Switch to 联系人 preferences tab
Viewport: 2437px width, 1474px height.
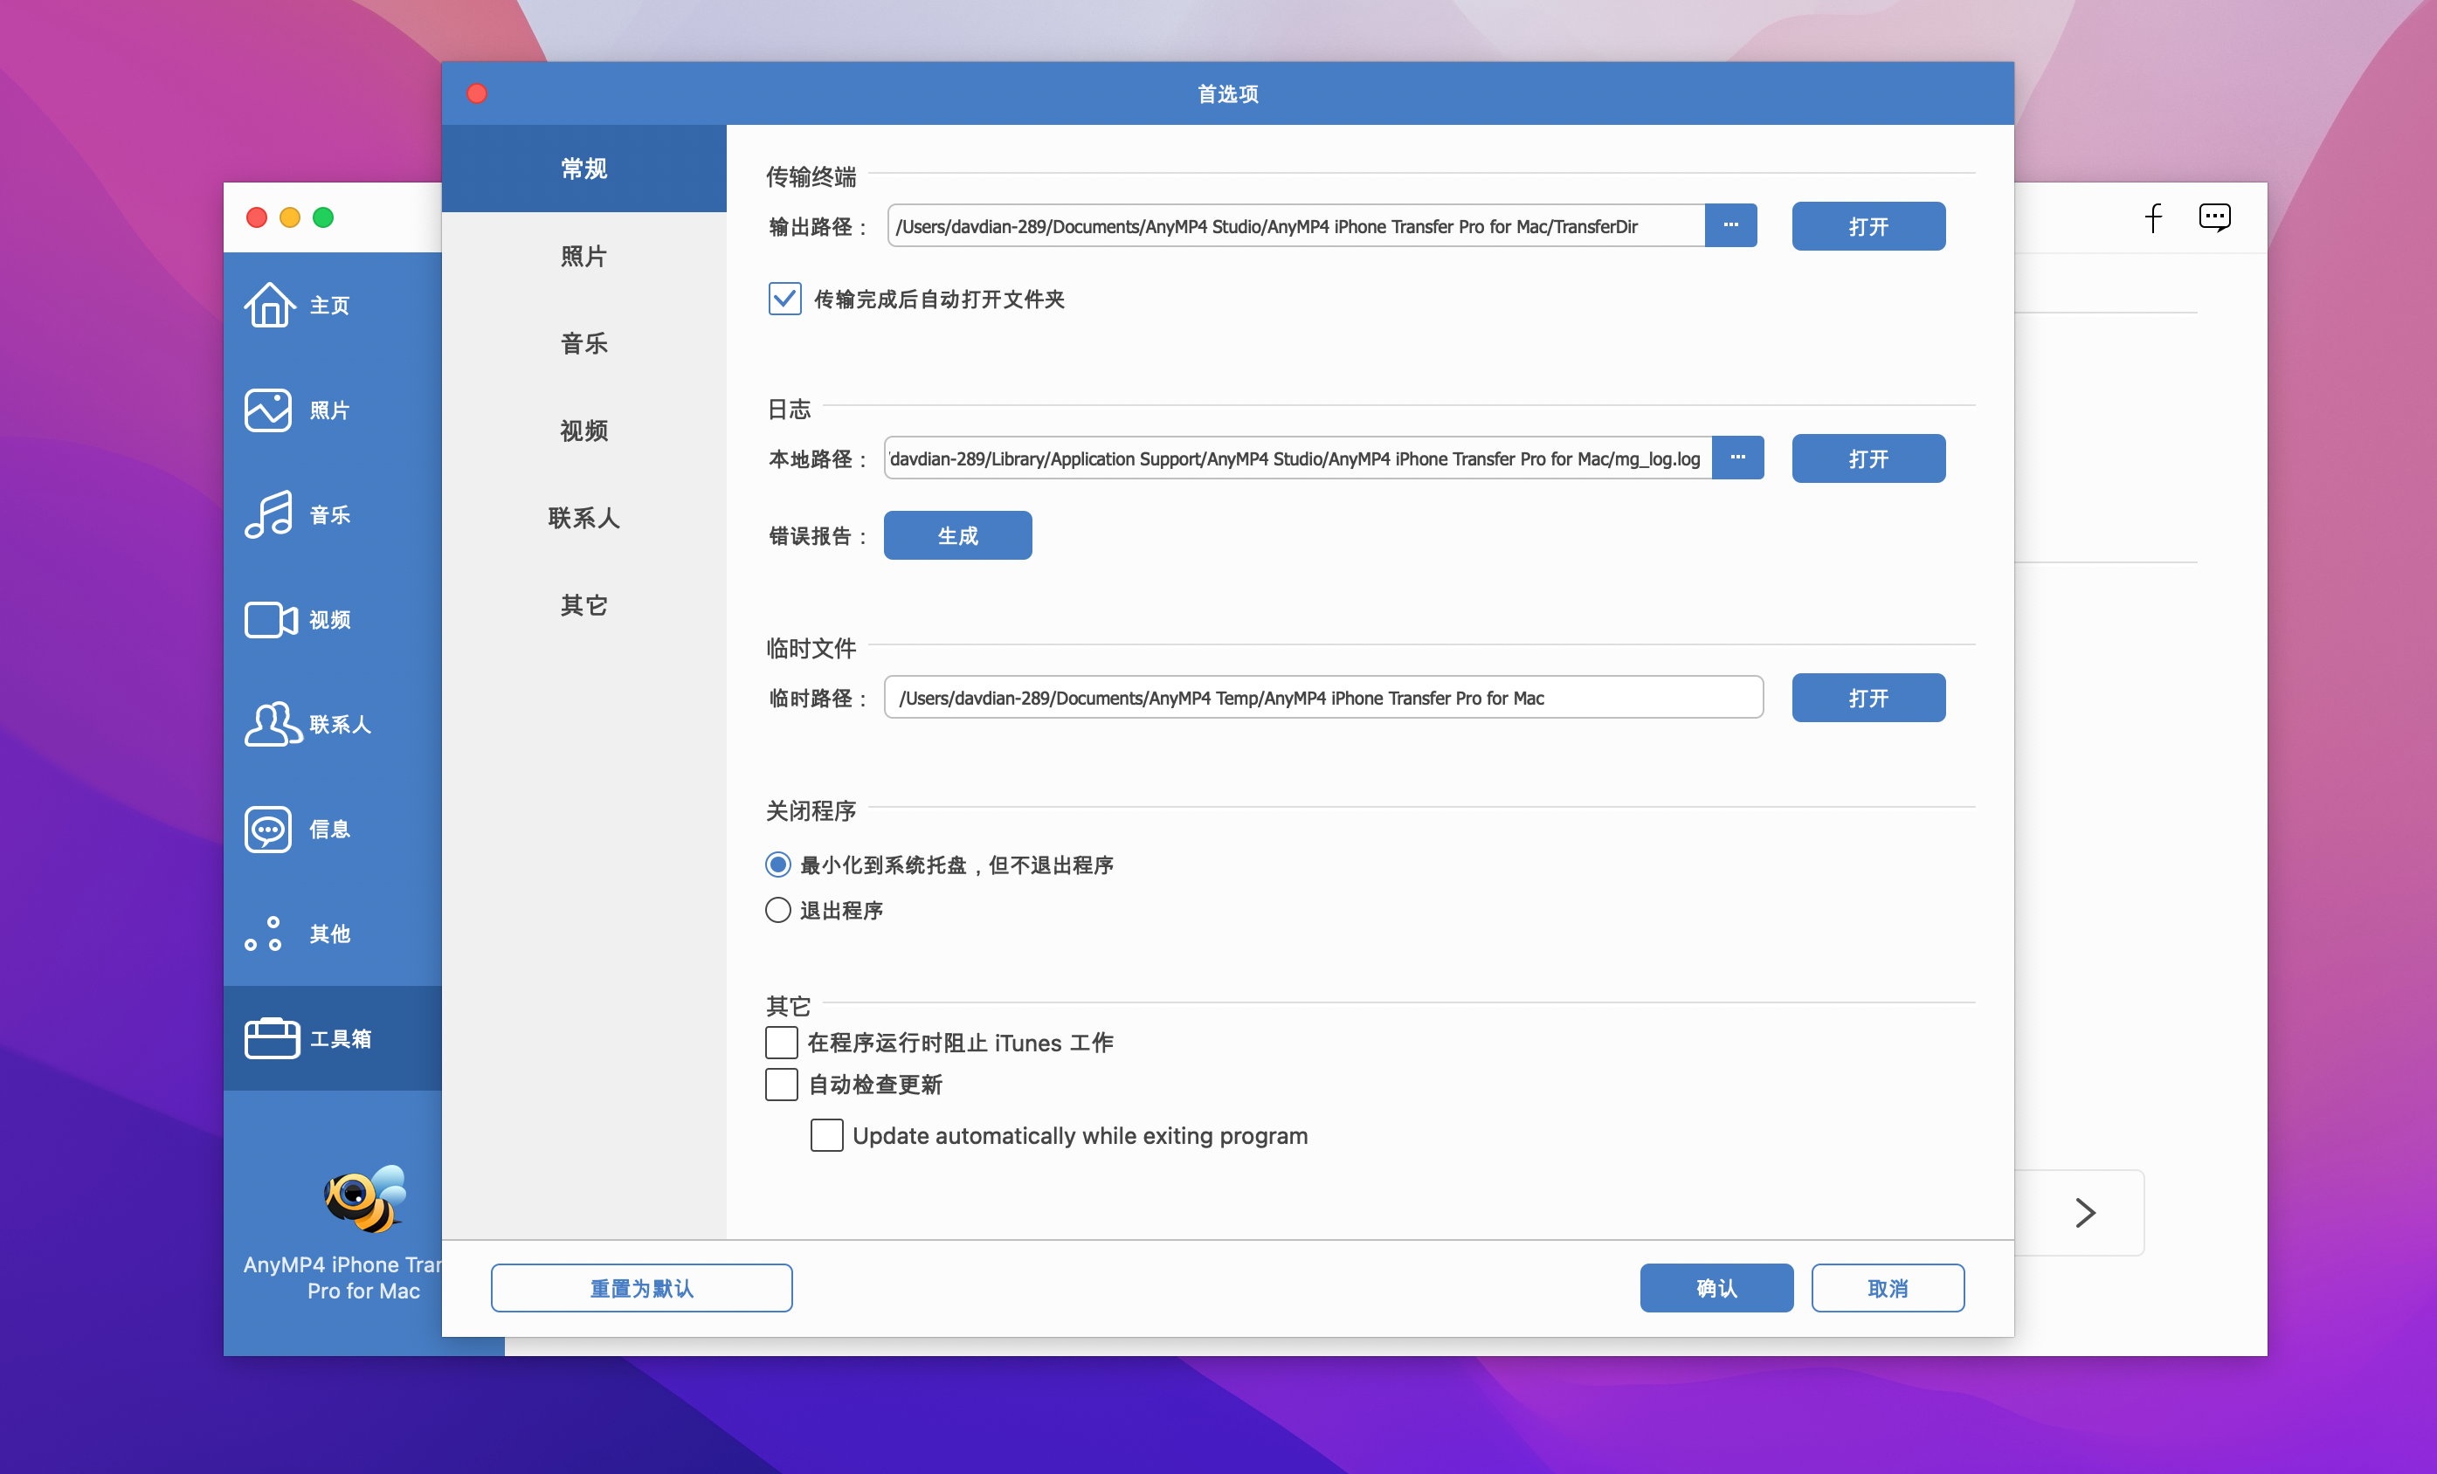point(583,517)
